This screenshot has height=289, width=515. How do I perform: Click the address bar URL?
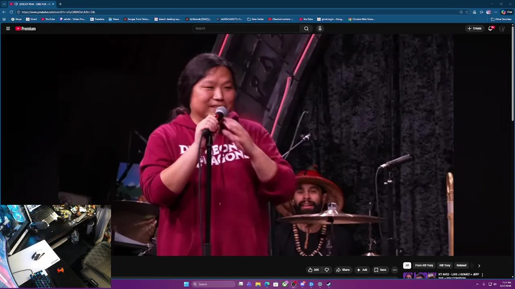tap(58, 12)
